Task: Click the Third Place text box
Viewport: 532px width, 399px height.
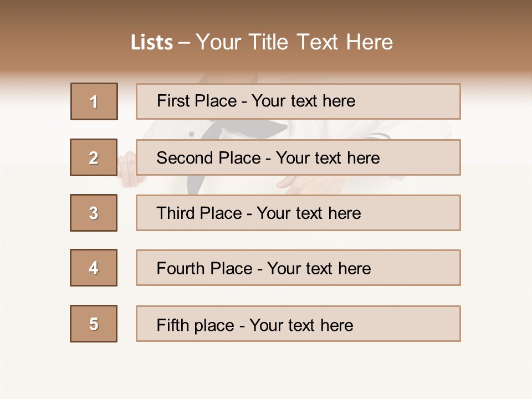Action: 298,213
